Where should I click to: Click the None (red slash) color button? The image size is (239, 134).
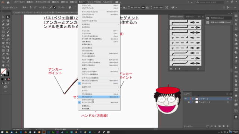point(9,79)
